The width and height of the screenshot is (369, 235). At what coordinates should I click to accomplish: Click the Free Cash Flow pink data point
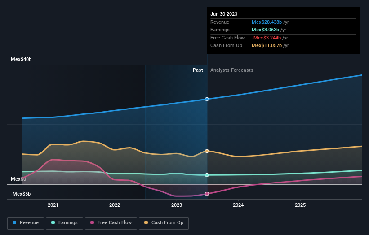click(x=207, y=194)
